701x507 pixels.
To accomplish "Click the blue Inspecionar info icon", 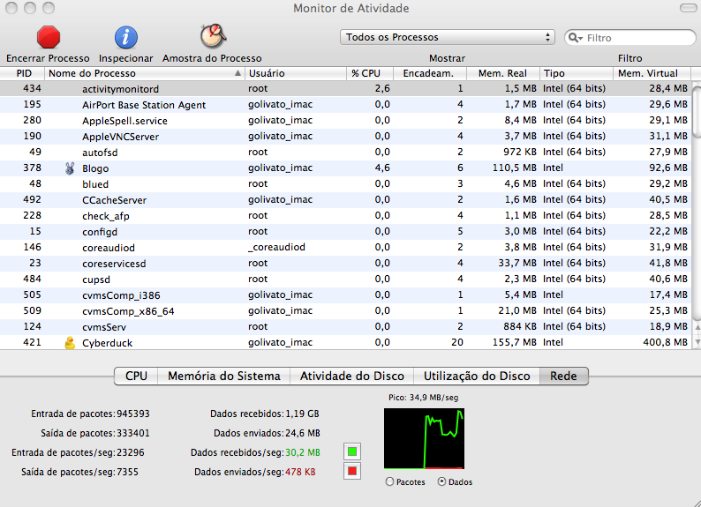I will tap(126, 37).
